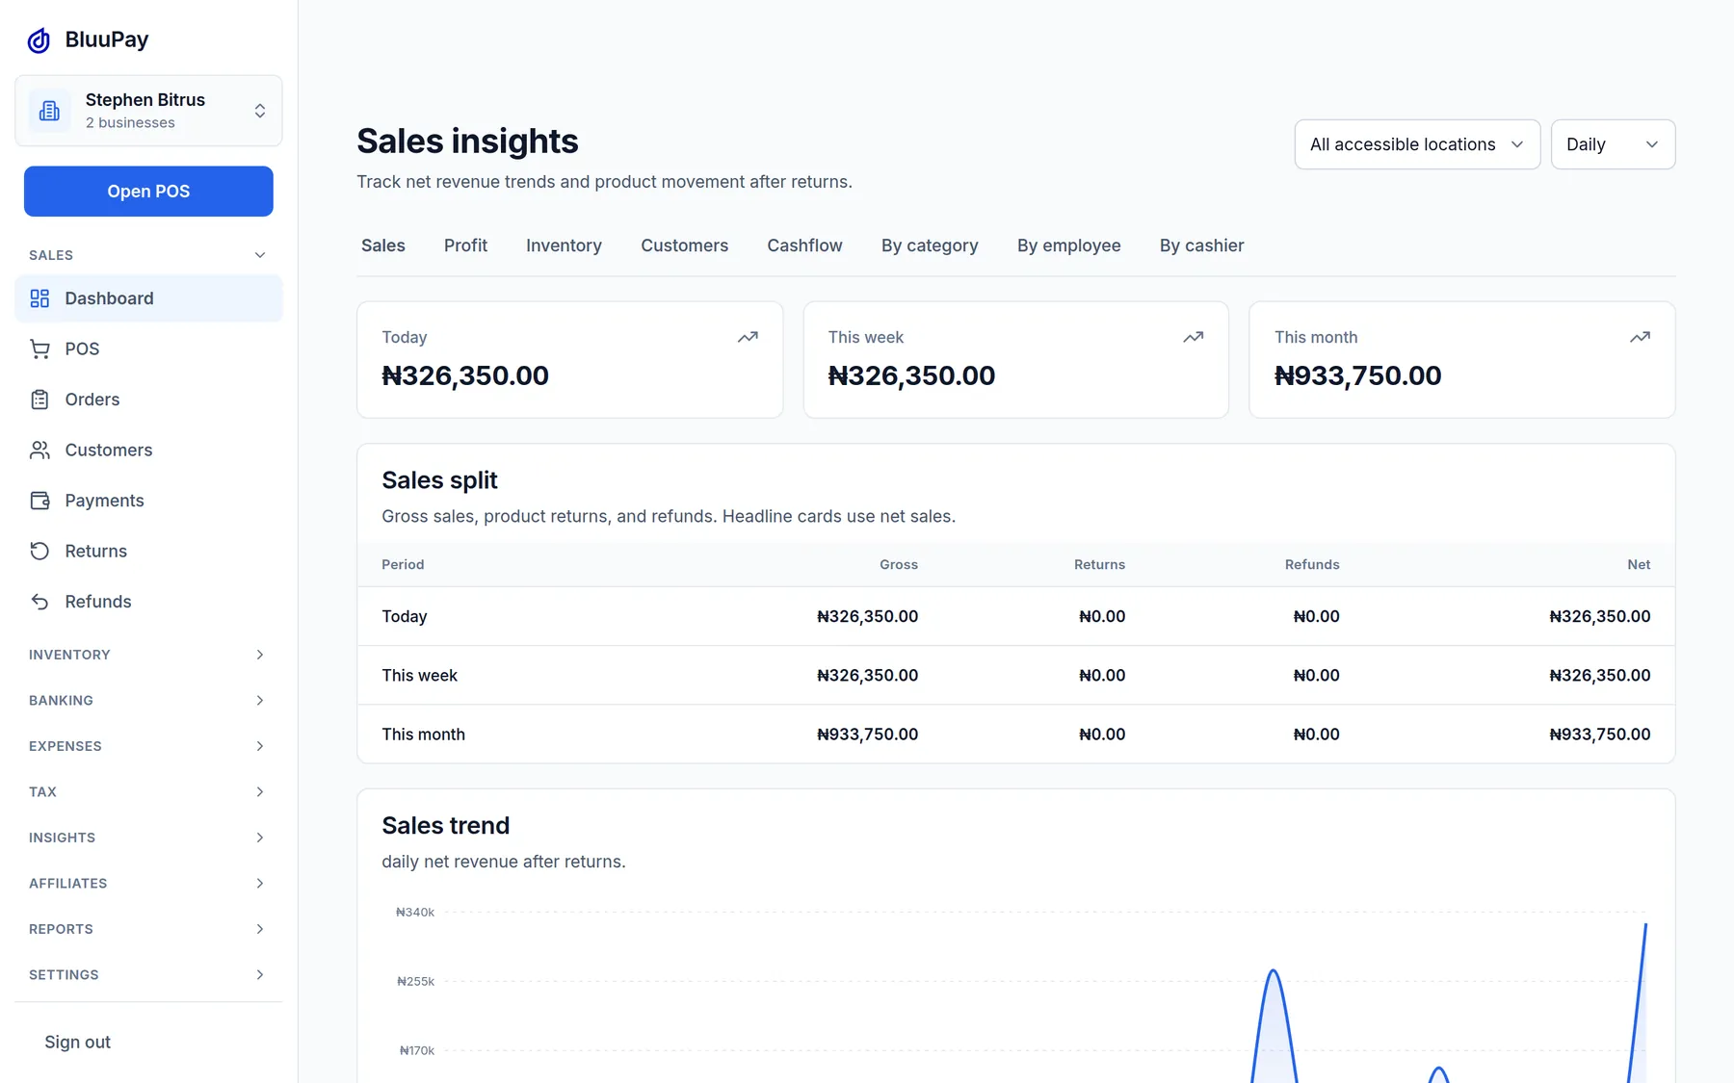Expand the INSIGHTS sidebar section
The height and width of the screenshot is (1083, 1734).
(148, 838)
